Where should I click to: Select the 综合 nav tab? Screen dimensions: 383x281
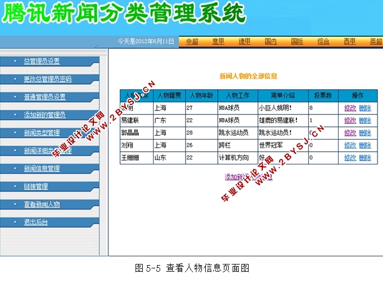click(323, 41)
